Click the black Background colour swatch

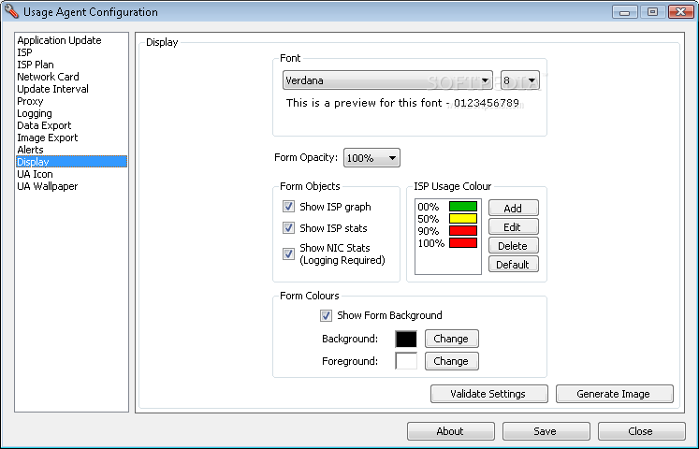(406, 339)
